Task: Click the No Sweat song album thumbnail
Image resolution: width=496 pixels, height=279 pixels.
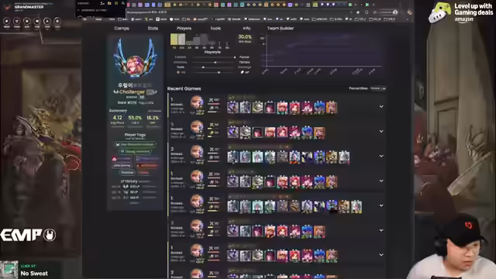Action: tap(9, 270)
